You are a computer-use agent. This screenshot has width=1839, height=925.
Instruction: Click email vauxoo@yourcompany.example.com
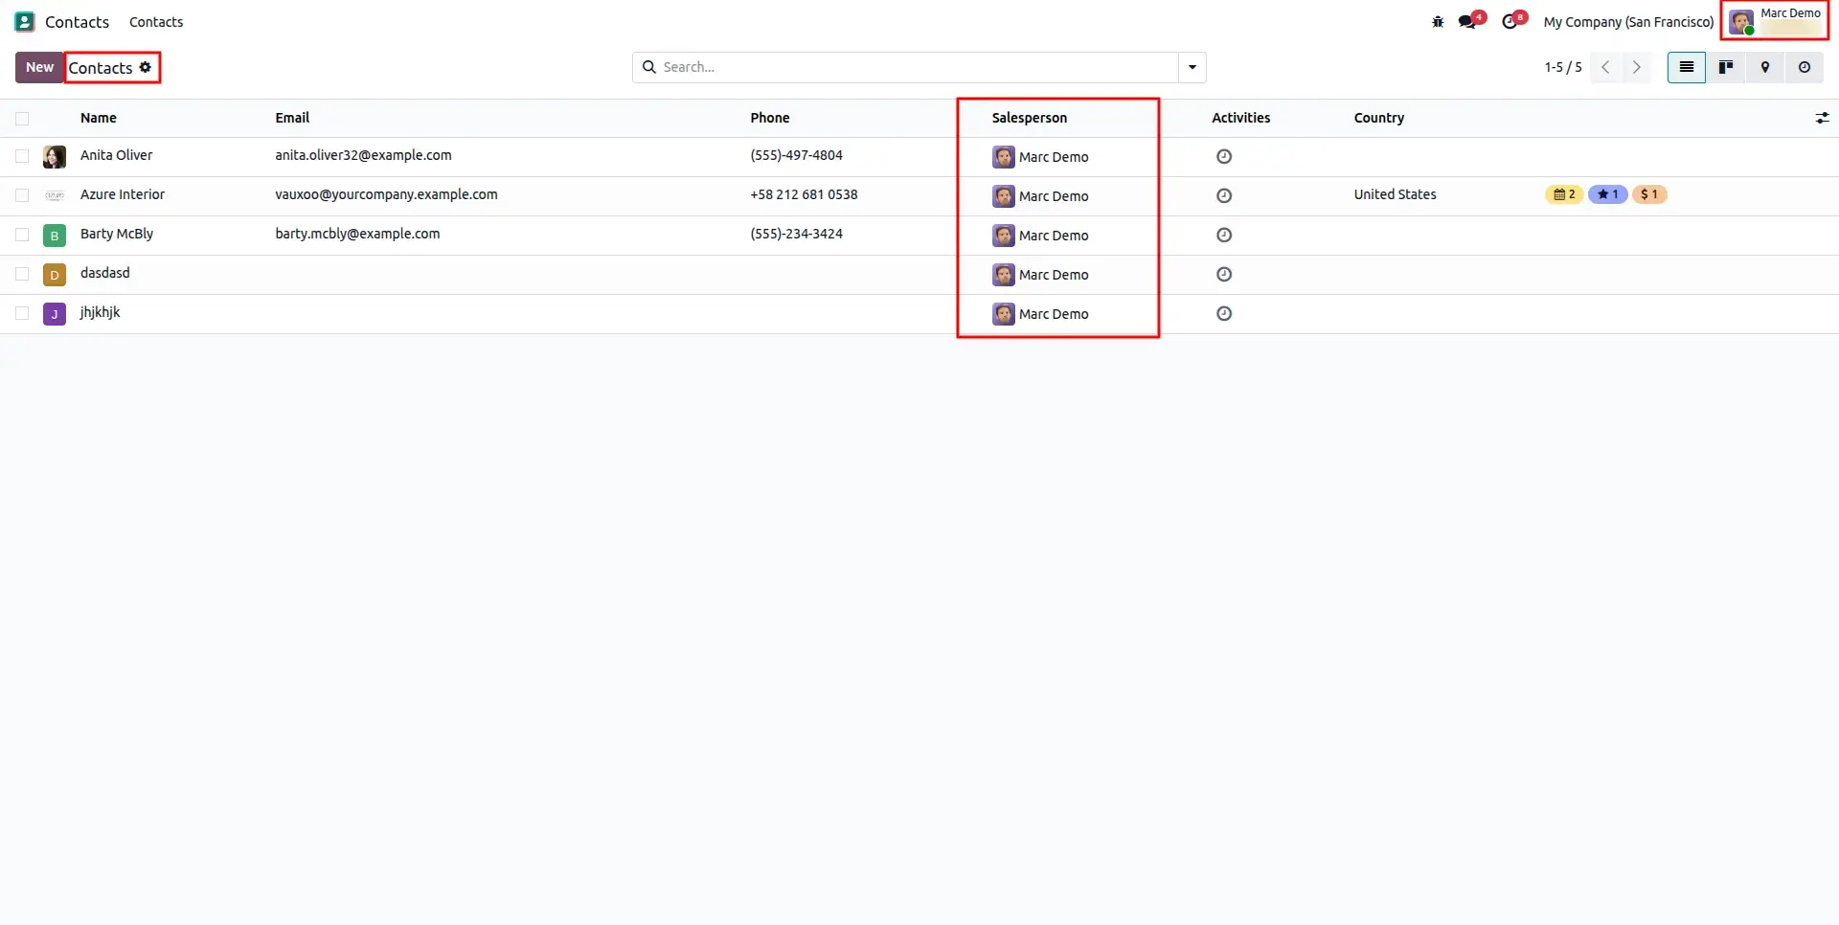[x=386, y=194]
